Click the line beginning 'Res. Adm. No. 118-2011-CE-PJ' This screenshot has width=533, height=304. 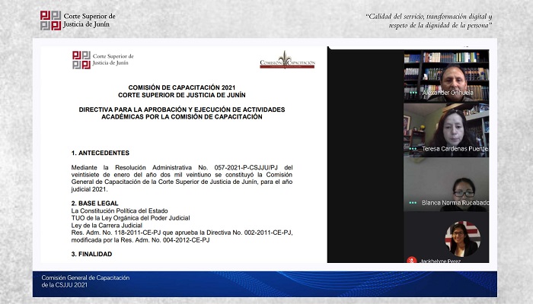[x=182, y=233]
